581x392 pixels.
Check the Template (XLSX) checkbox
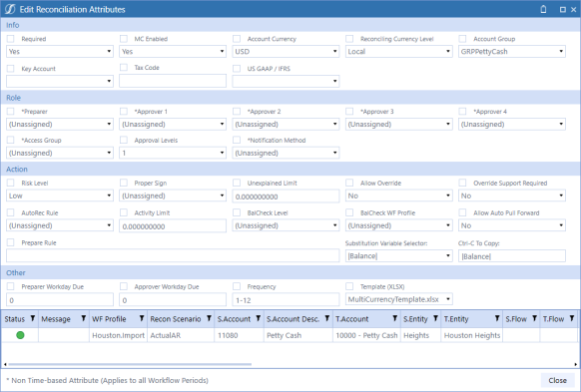pos(349,286)
